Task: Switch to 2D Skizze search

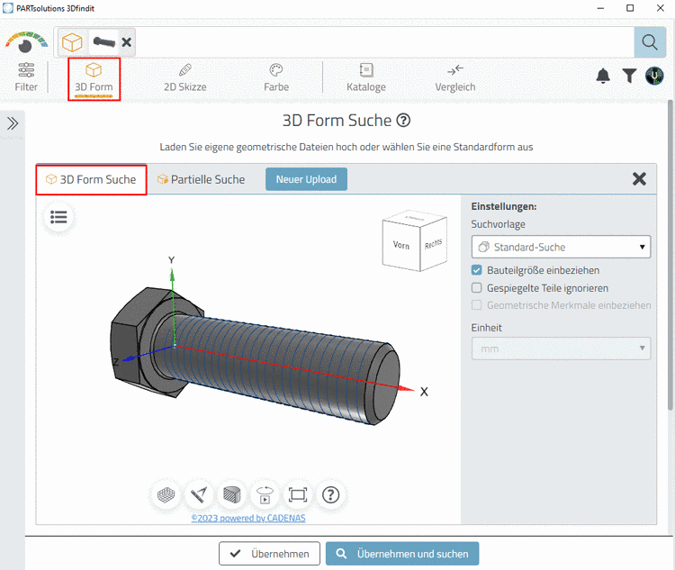Action: pyautogui.click(x=185, y=78)
